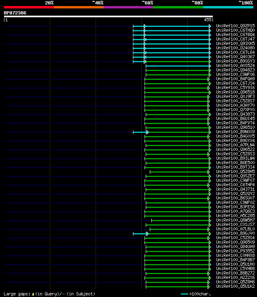Click the UniRef100_B9N0X9 entry

tap(235, 132)
